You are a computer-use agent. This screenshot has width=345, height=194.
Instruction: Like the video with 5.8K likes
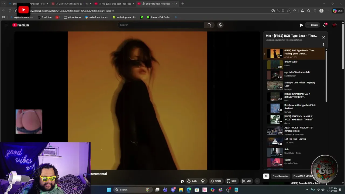click(192, 181)
